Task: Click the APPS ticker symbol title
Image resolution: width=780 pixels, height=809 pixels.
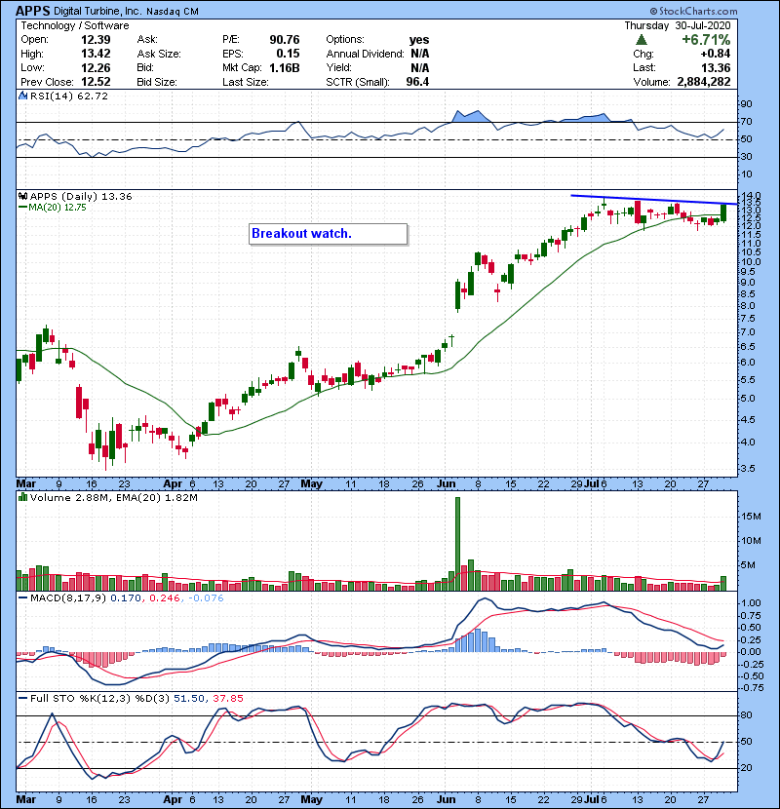Action: [x=33, y=11]
